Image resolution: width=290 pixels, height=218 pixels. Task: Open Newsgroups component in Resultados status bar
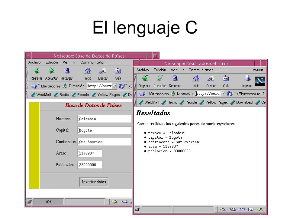[x=242, y=210]
